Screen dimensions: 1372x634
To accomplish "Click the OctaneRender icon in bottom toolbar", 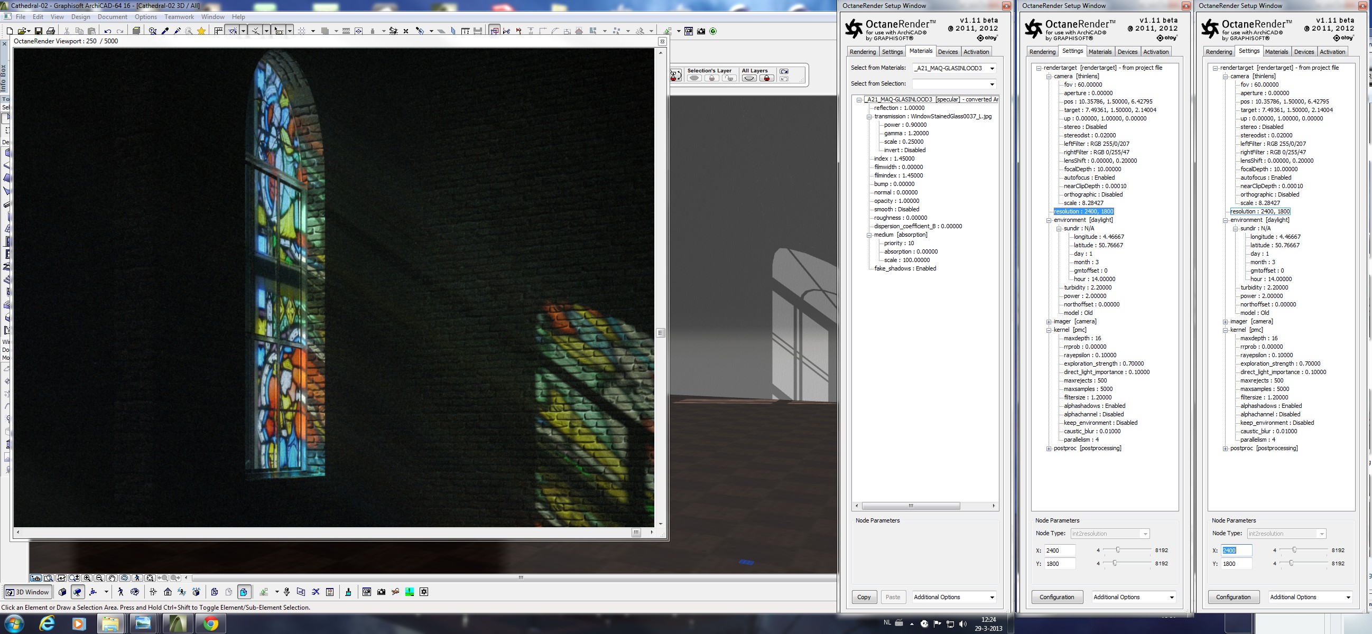I will click(424, 592).
